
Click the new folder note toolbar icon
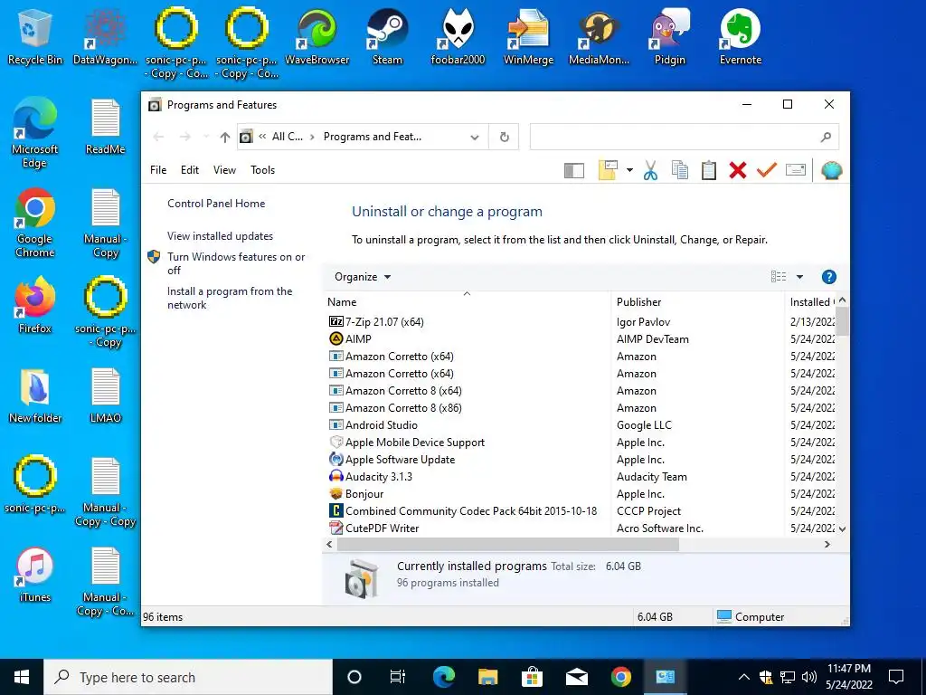coord(608,171)
